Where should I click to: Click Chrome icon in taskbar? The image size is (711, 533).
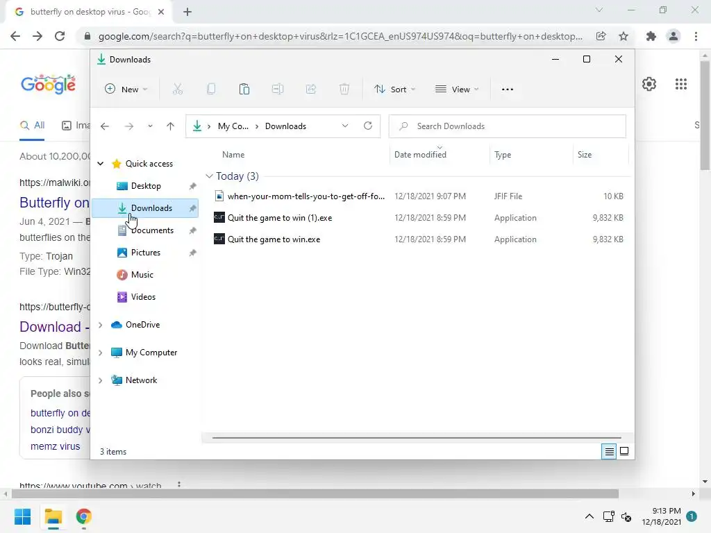point(83,516)
